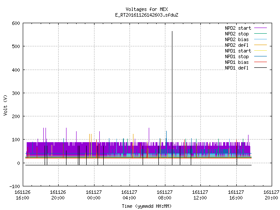
Task: Click the -100 y-axis tick label
Action: click(x=14, y=186)
